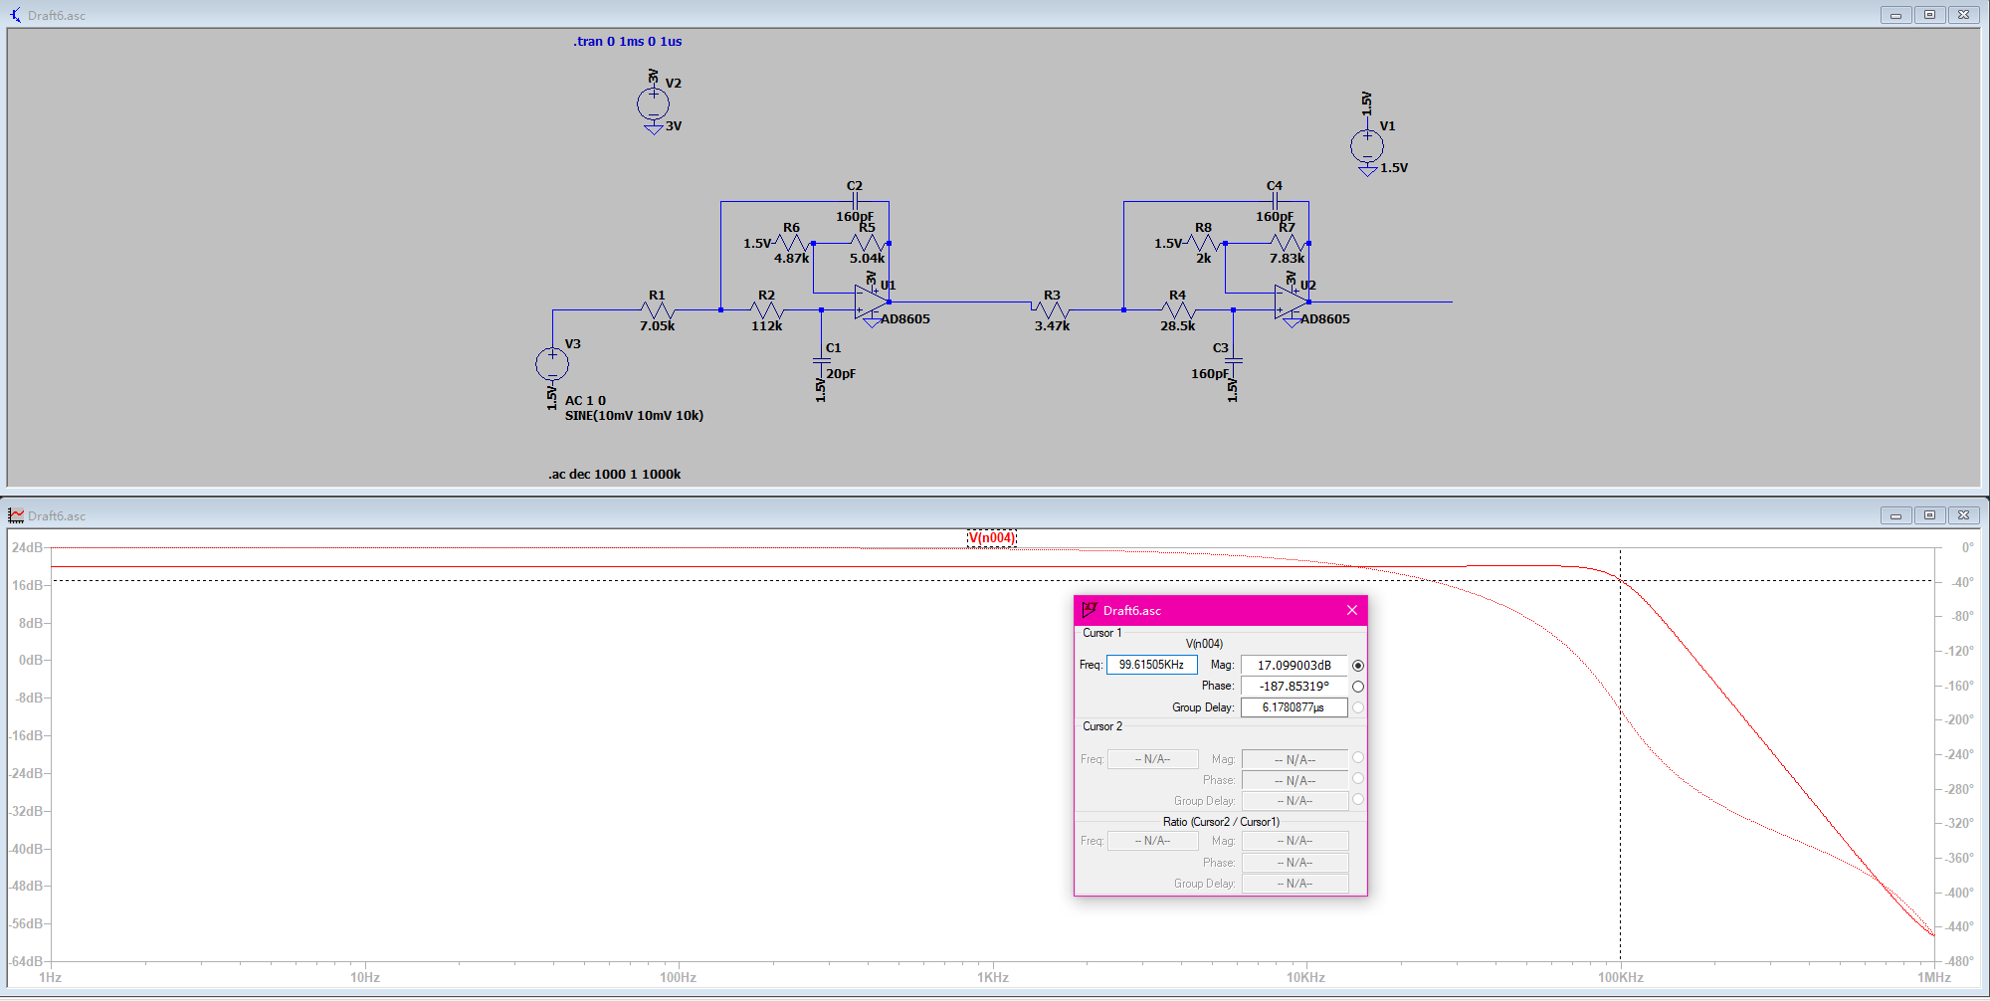Close the pink cursor readout dialog
This screenshot has width=1990, height=1001.
[1351, 610]
